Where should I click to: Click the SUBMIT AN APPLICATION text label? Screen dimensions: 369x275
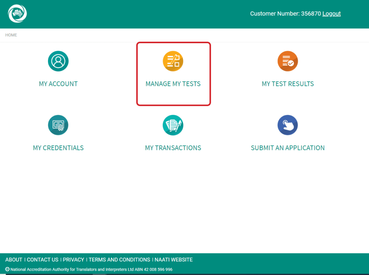(288, 148)
